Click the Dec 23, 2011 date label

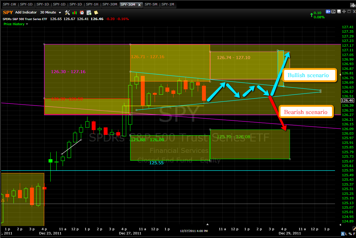click(50, 233)
